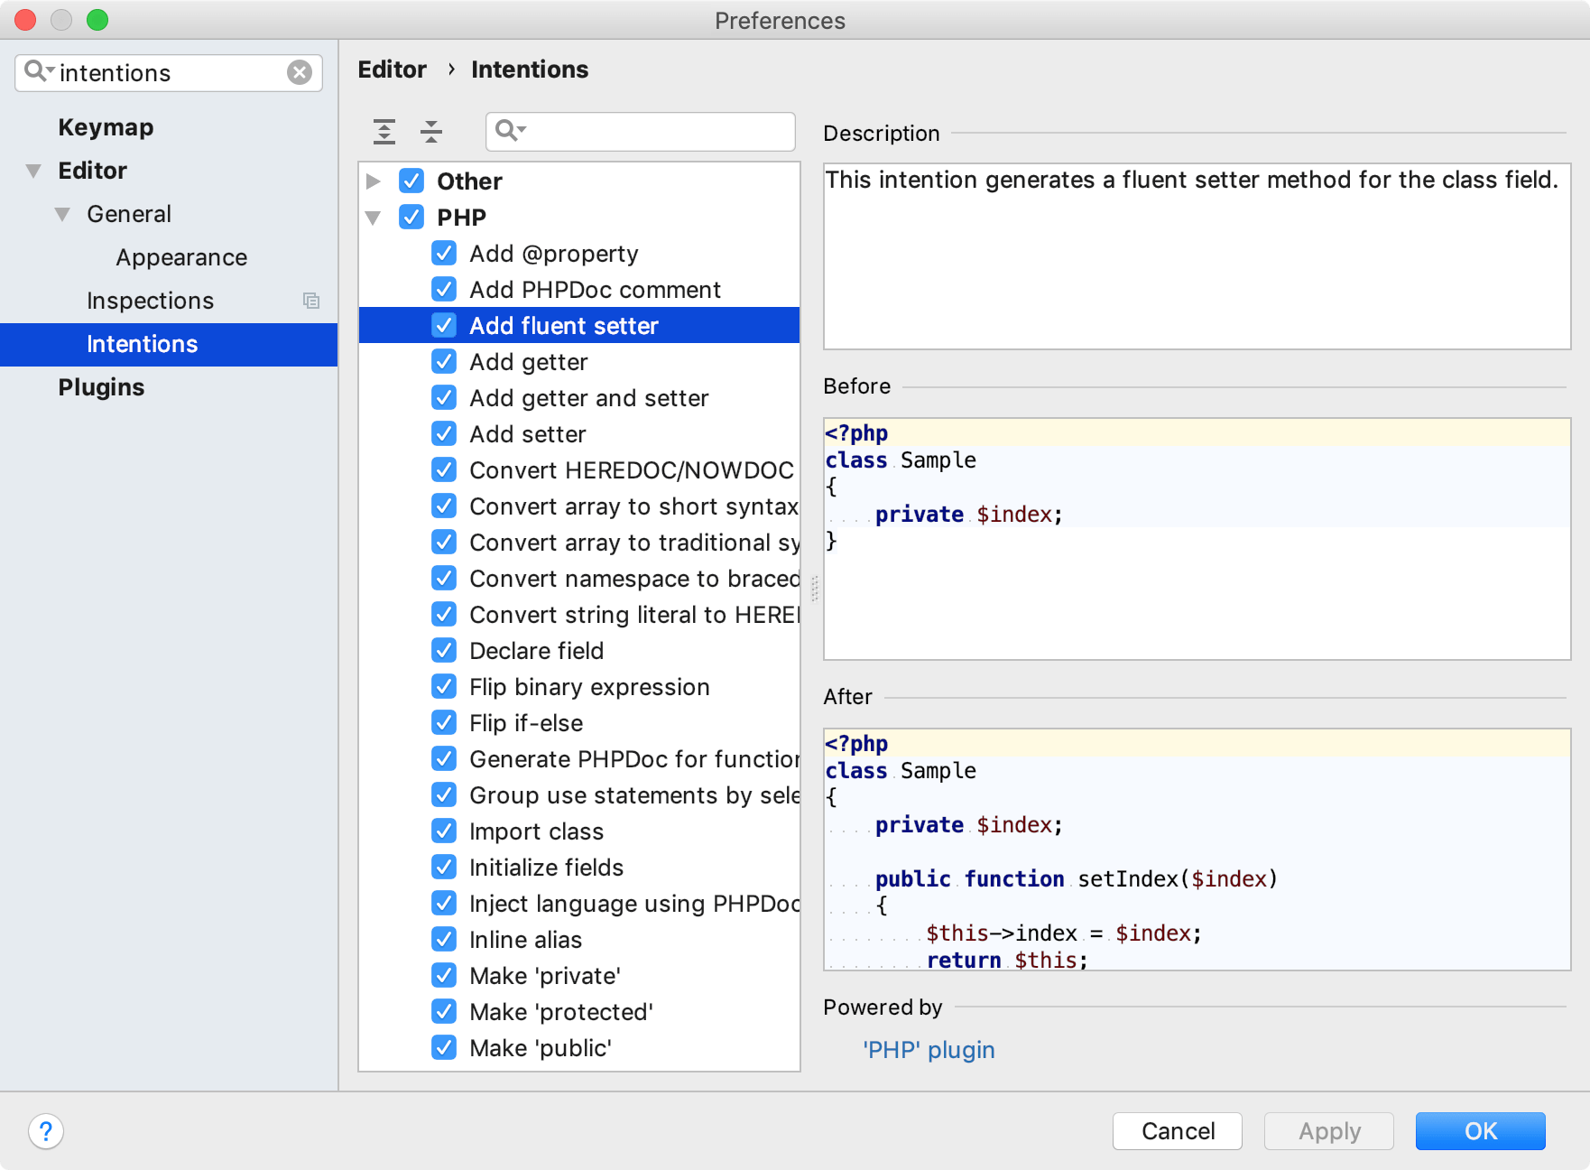Viewport: 1590px width, 1170px height.
Task: Select Generate PHPDoc for function row
Action: [x=579, y=758]
